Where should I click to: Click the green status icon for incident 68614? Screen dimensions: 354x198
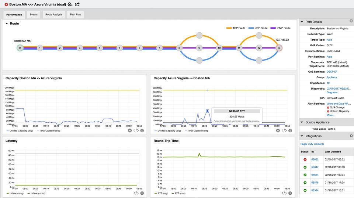coord(305,175)
